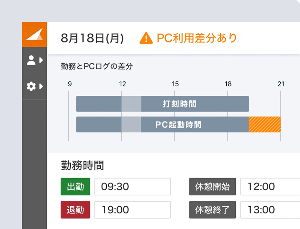Click the 8月18日(月) date heading
Viewport: 300px width, 229px height.
(92, 38)
